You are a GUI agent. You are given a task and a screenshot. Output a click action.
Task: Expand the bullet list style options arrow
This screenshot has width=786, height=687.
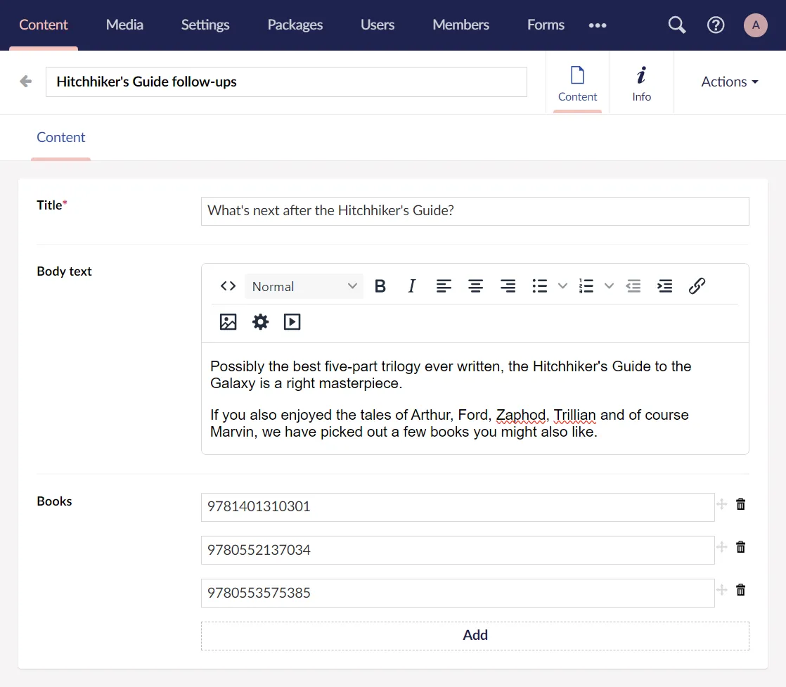tap(562, 286)
